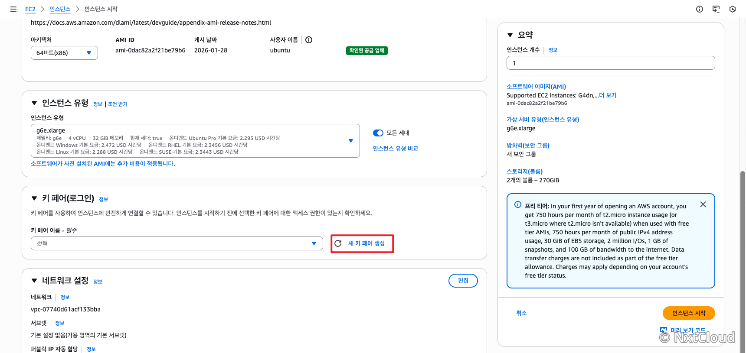Click 방화벽(보안 그룹) summary link
The image size is (746, 353).
tap(528, 146)
